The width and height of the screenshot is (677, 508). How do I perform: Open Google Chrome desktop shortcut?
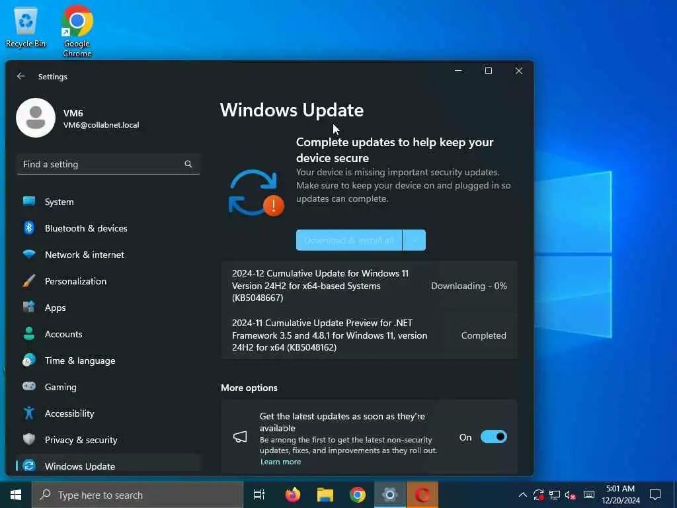pyautogui.click(x=77, y=32)
